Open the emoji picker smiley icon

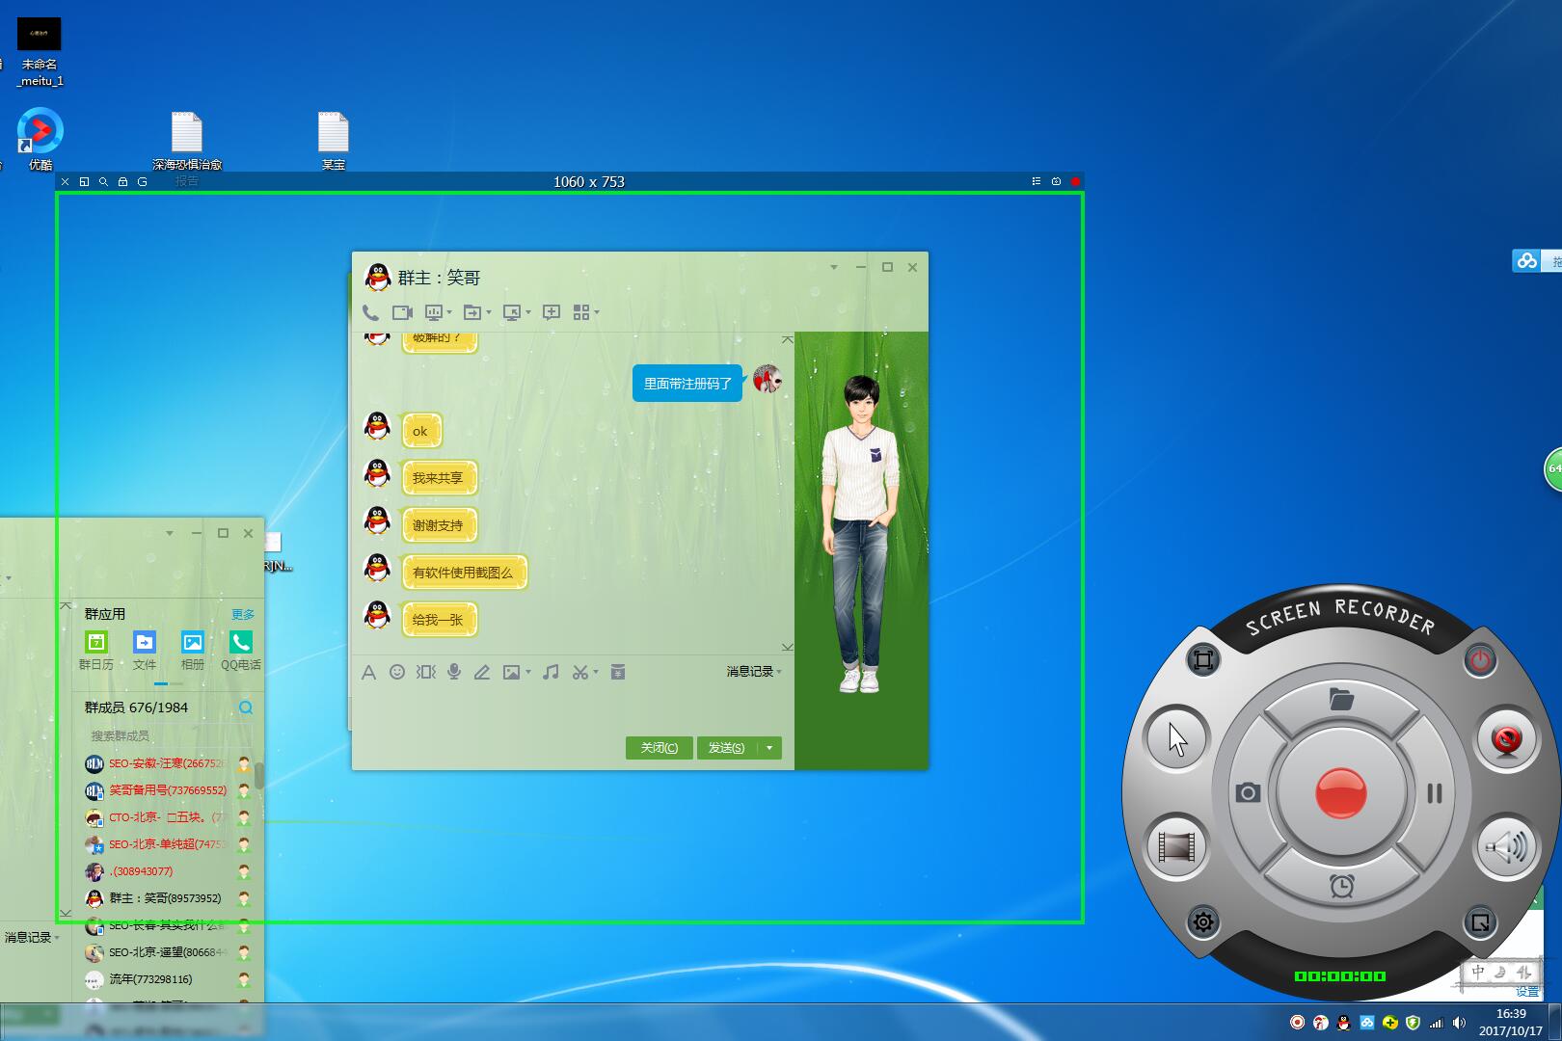pyautogui.click(x=397, y=672)
